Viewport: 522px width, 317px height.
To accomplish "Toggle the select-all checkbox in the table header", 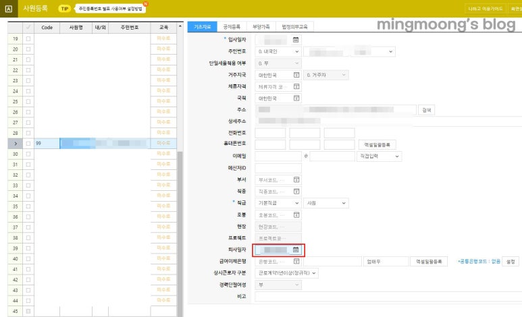I will 28,27.
